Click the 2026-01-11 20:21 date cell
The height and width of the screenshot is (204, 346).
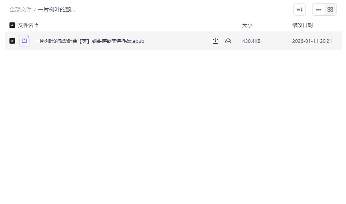click(x=312, y=41)
